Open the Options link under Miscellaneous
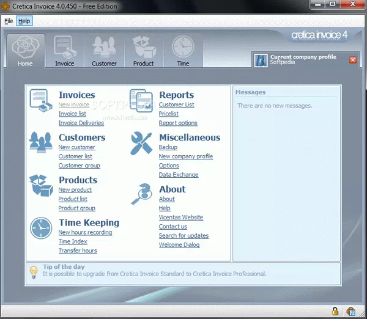Image resolution: width=367 pixels, height=319 pixels. click(x=169, y=166)
